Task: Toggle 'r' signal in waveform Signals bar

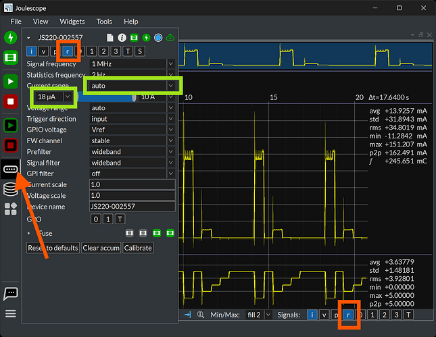Action: point(348,315)
